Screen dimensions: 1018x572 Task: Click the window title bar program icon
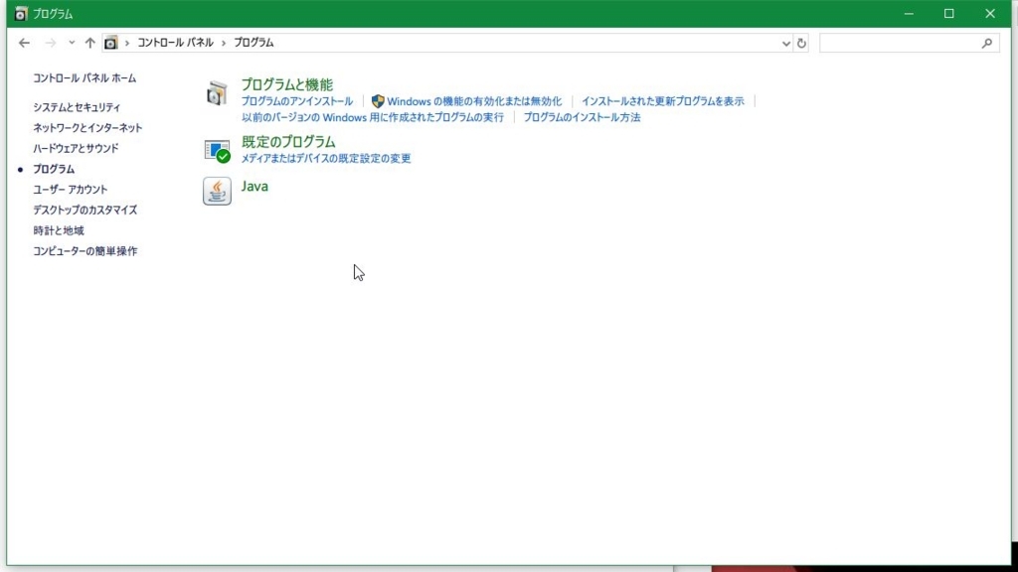pos(21,14)
